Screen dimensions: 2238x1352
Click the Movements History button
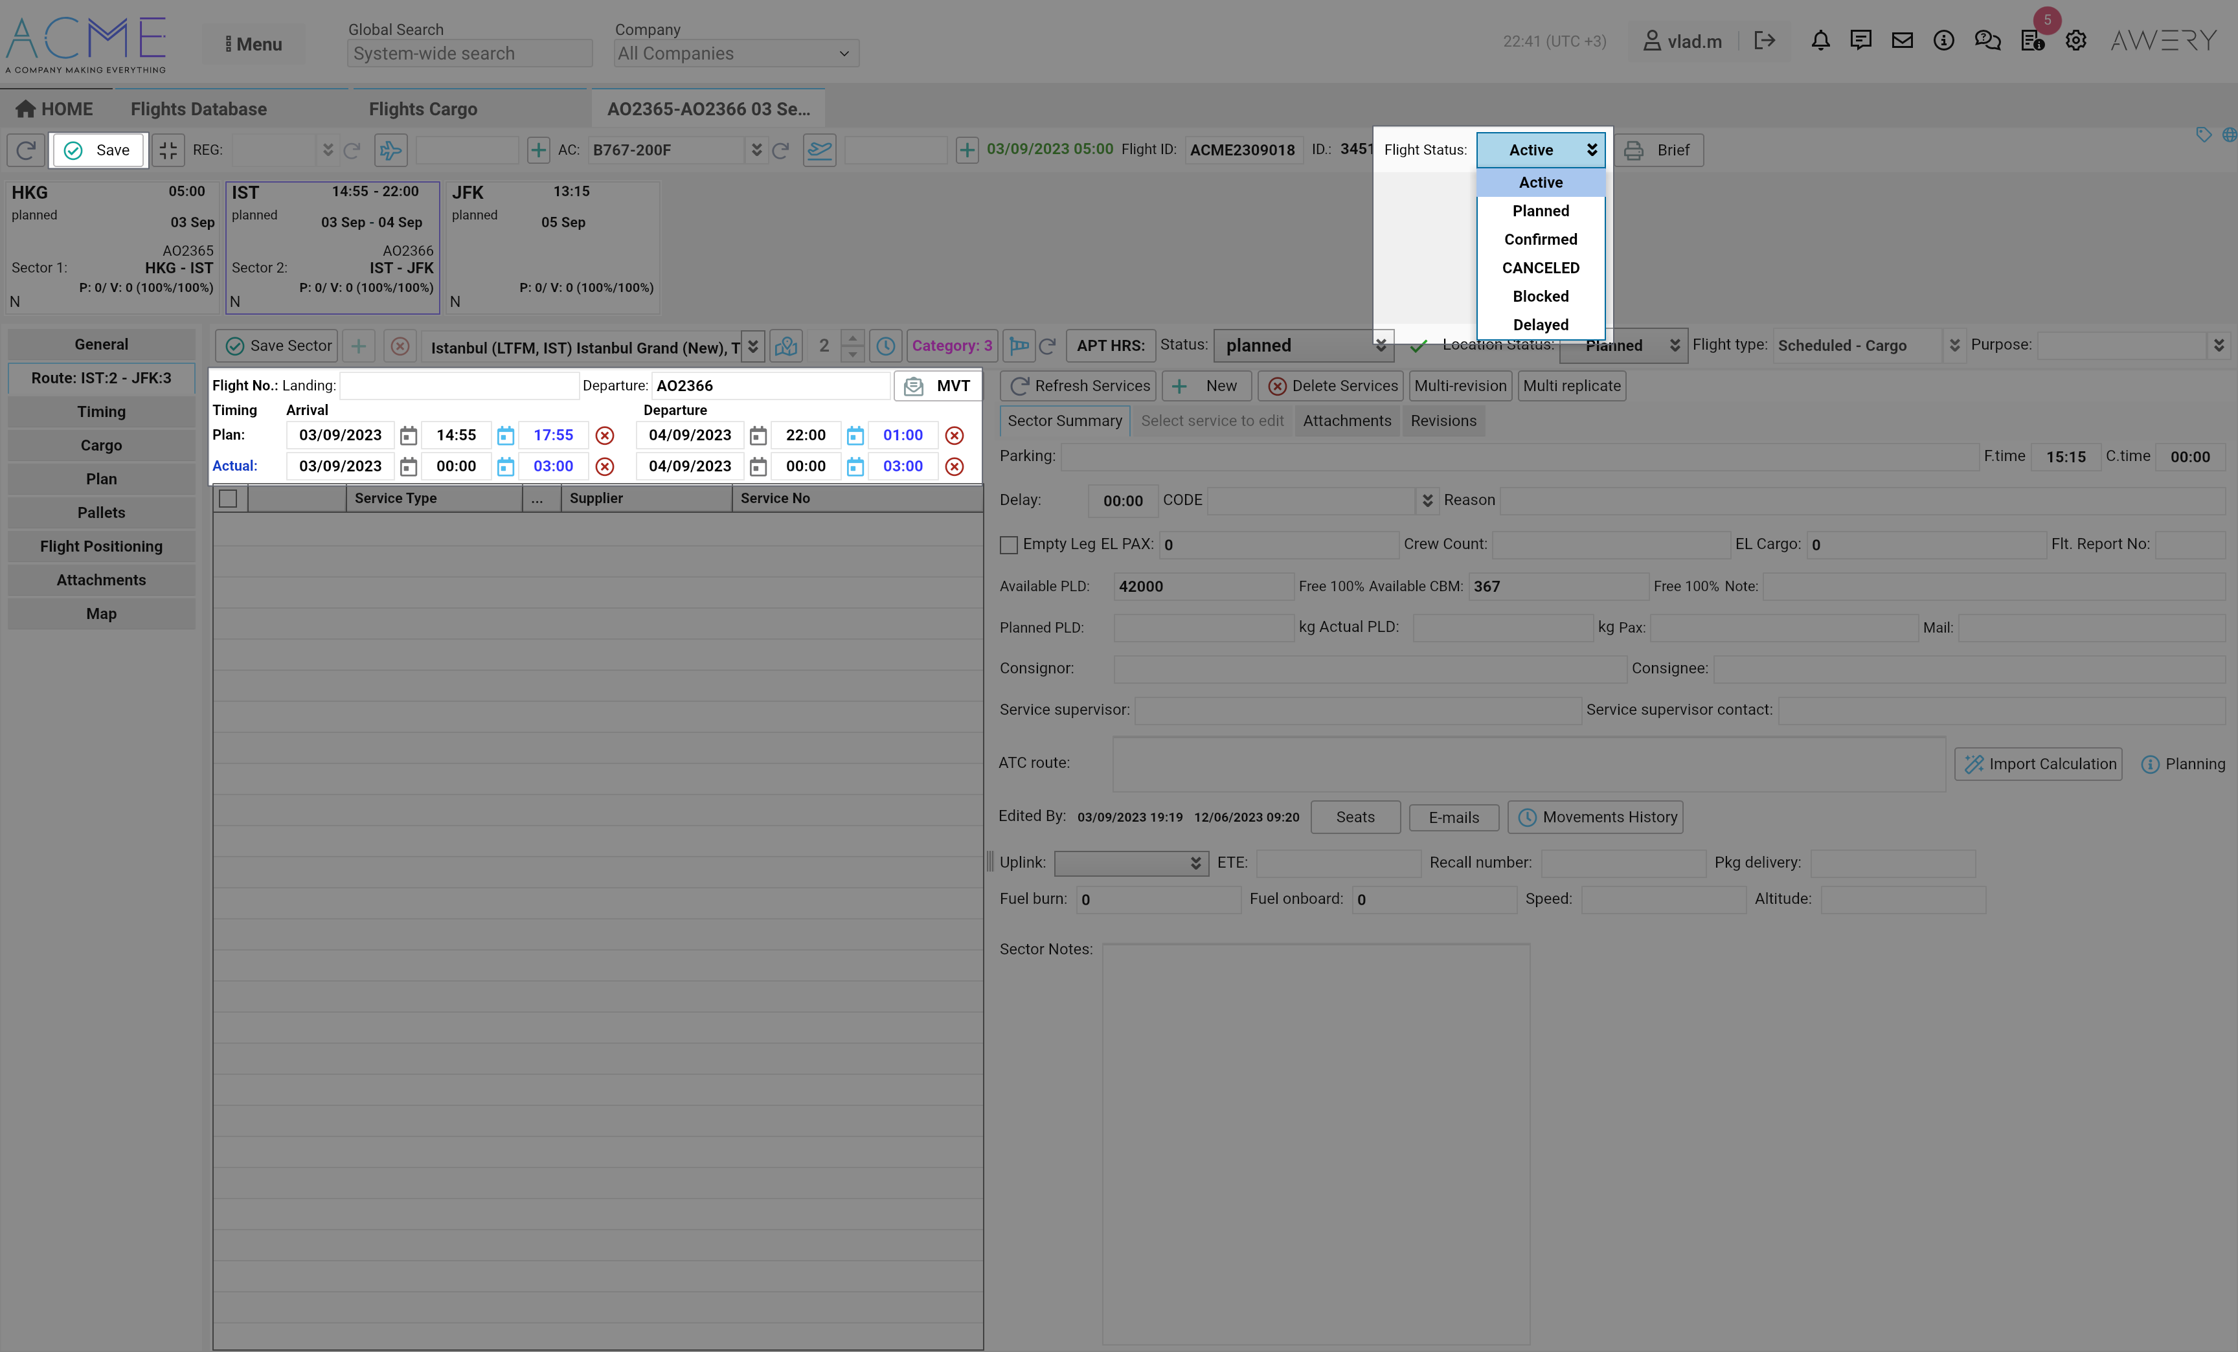[x=1596, y=817]
